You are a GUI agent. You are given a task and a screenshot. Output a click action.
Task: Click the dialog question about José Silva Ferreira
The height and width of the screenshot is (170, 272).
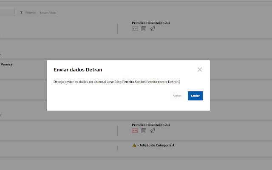(x=117, y=82)
